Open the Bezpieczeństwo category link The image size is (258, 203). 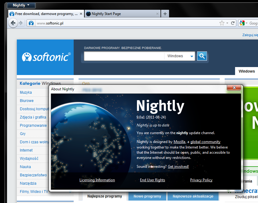click(33, 175)
